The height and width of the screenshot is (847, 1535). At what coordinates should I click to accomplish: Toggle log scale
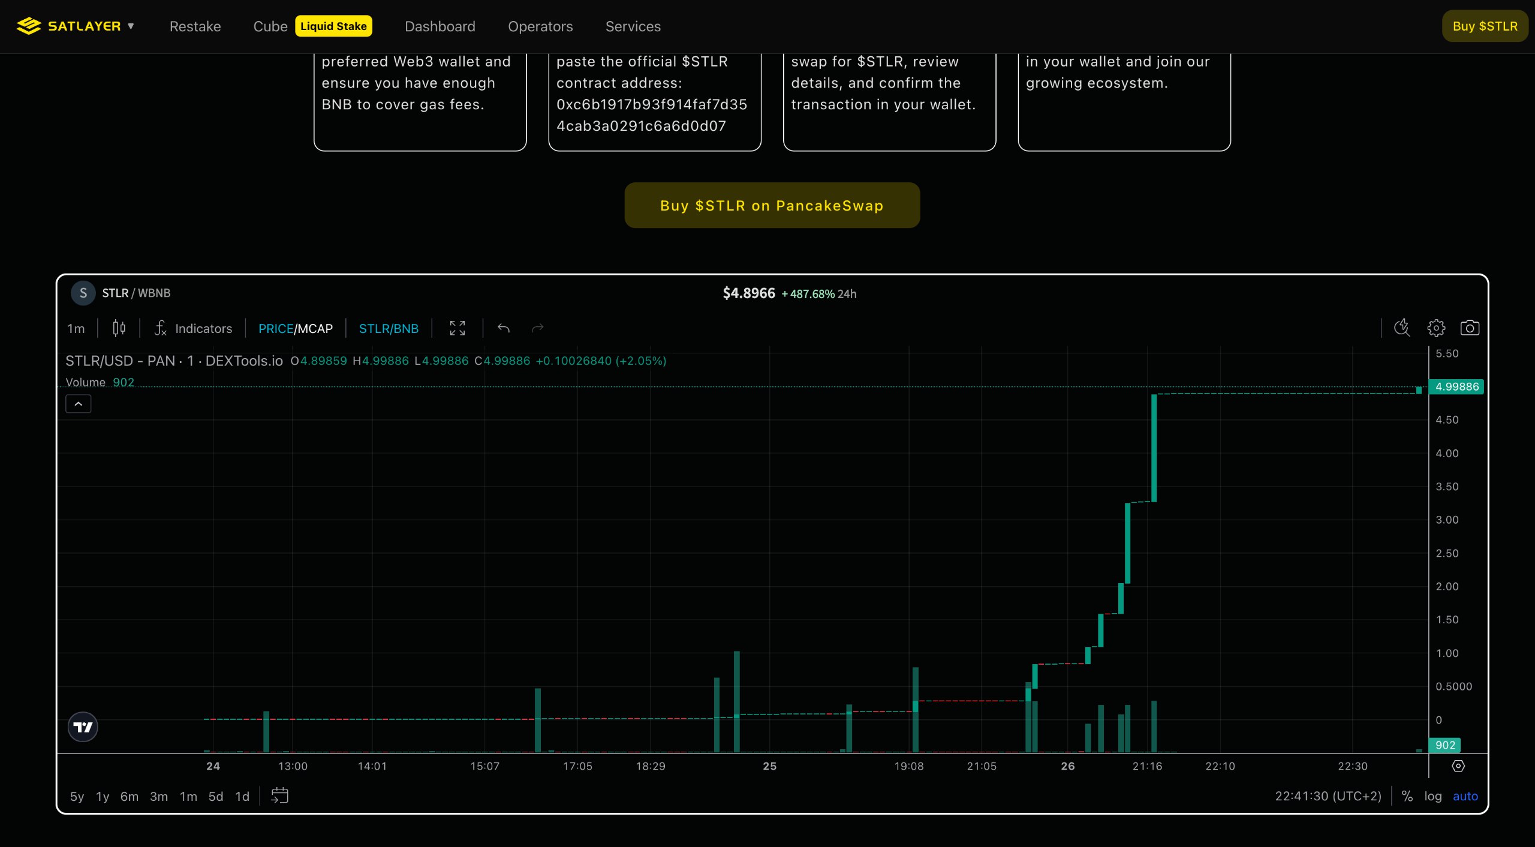pyautogui.click(x=1432, y=796)
